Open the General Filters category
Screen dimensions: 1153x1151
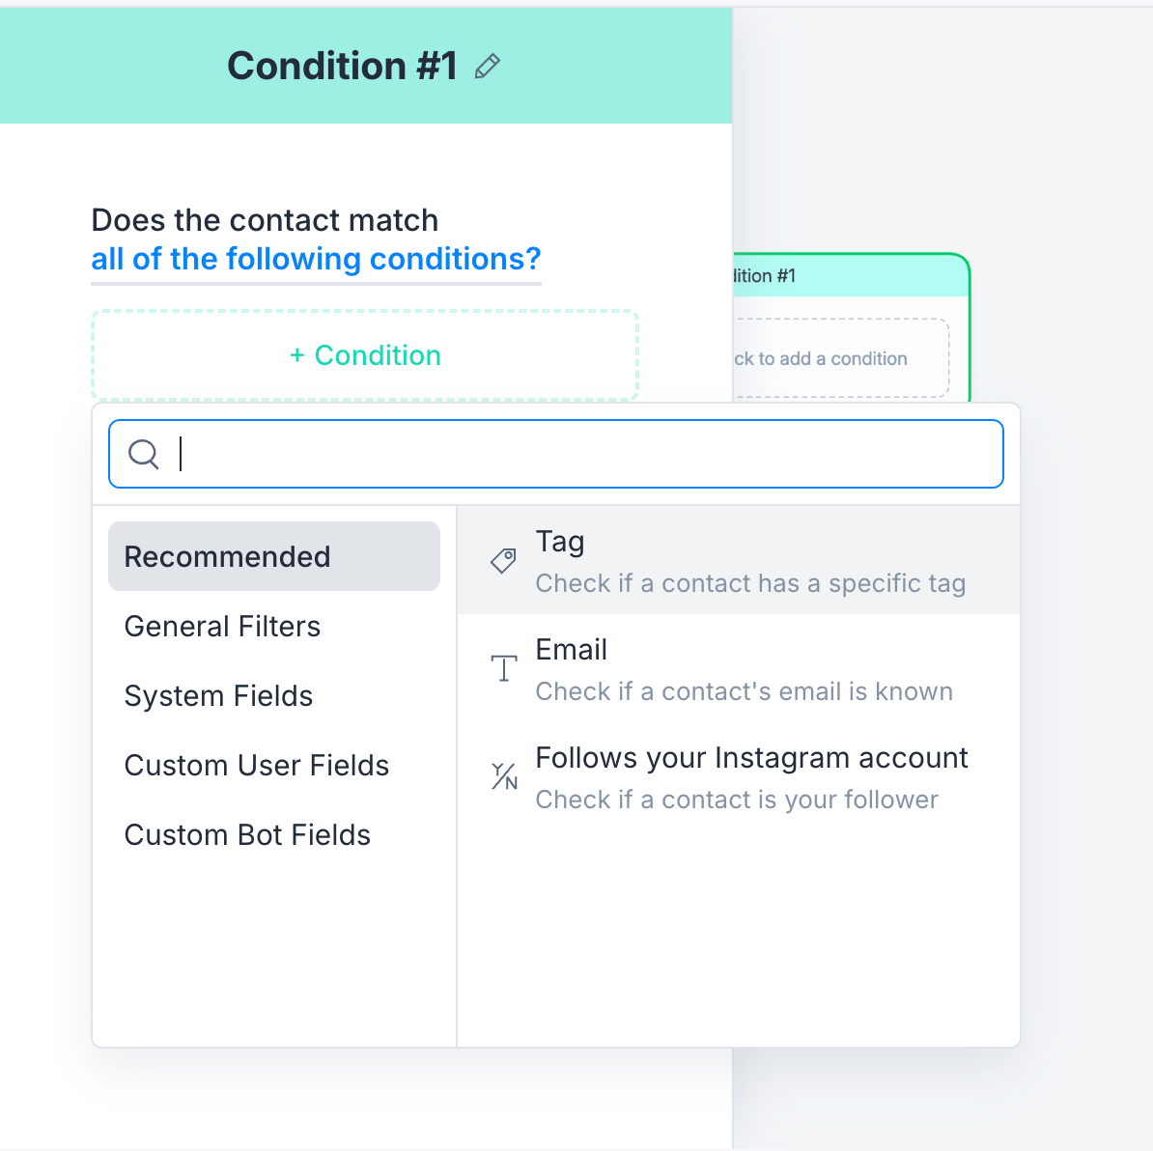point(222,627)
